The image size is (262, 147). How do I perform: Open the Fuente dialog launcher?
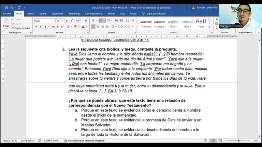88,33
